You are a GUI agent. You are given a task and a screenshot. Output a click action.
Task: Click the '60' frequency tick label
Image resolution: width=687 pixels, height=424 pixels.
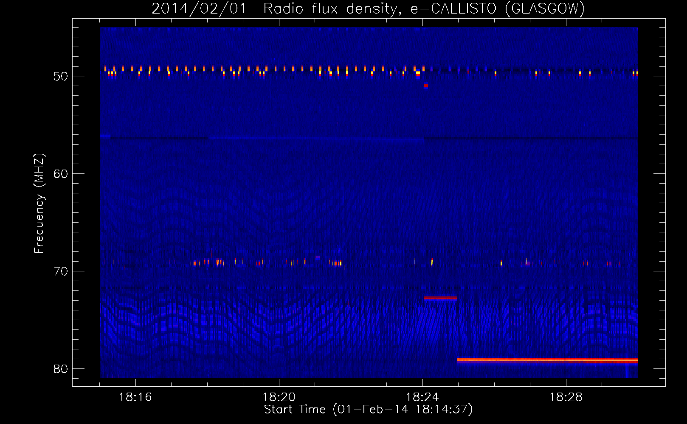click(x=61, y=174)
